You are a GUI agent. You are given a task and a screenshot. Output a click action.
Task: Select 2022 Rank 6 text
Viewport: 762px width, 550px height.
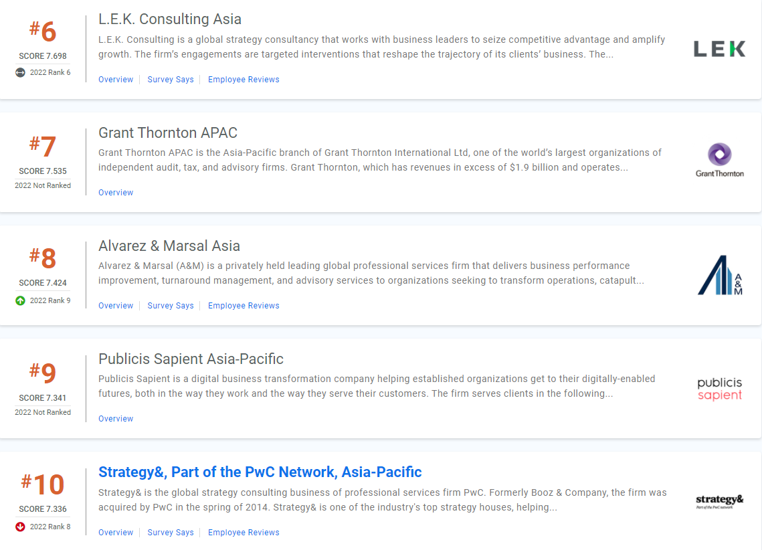pyautogui.click(x=50, y=72)
